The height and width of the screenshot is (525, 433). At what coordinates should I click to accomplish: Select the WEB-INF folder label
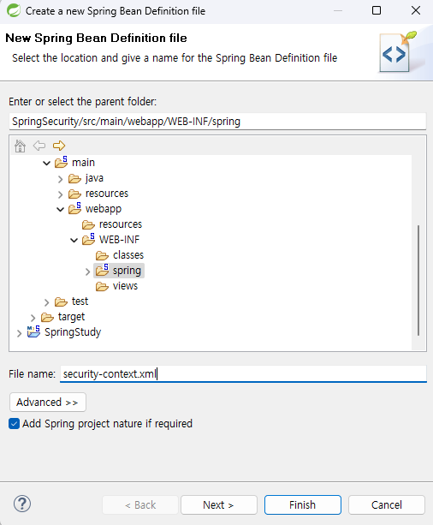coord(119,240)
